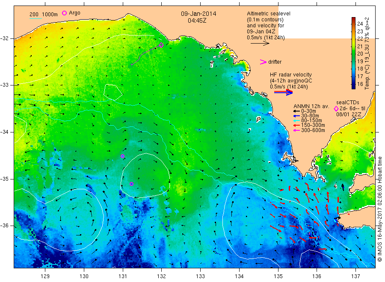The width and height of the screenshot is (385, 282).
Task: Click the black altimetric velocity reference arrow
Action: (x=260, y=44)
